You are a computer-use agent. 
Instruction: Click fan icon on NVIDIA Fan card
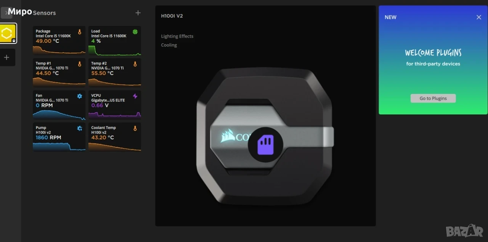click(x=80, y=96)
